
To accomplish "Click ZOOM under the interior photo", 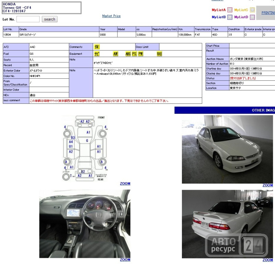I will (125, 260).
